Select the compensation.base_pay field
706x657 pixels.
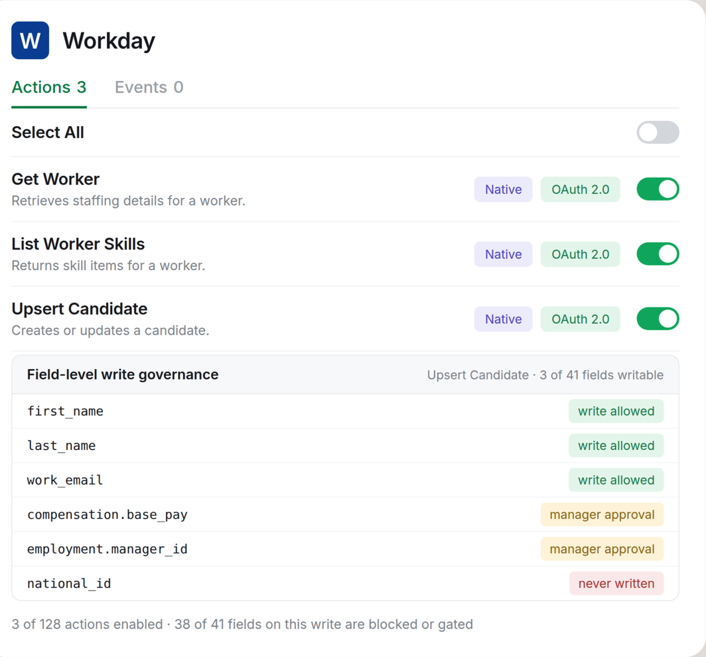coord(345,515)
